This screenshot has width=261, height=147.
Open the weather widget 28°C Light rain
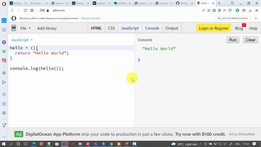[184, 144]
